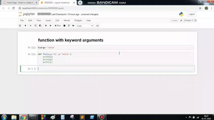Screen dimensions: 214x120
Task: Open Sublime Text from taskbar
Action: [82, 117]
